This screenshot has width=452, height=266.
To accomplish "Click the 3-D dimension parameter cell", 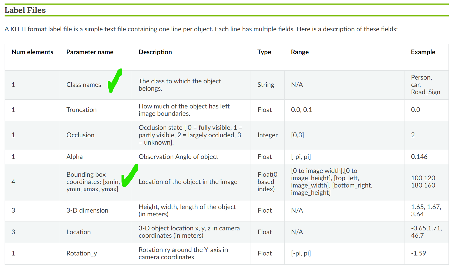I will [87, 210].
